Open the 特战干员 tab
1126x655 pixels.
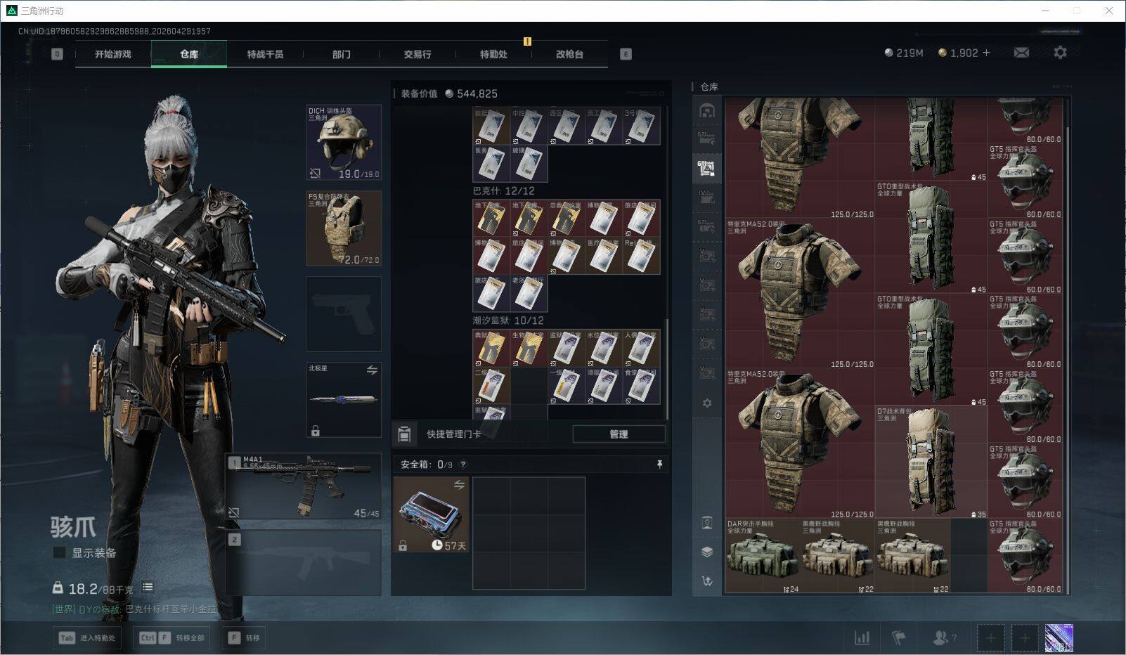click(265, 54)
